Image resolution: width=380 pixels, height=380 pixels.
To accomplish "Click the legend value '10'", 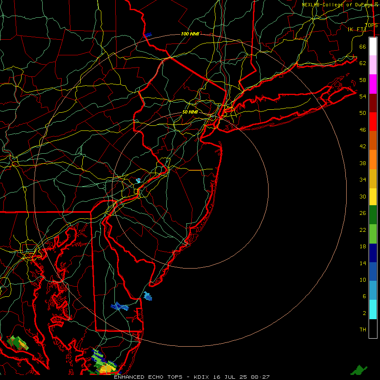I will pyautogui.click(x=363, y=280).
